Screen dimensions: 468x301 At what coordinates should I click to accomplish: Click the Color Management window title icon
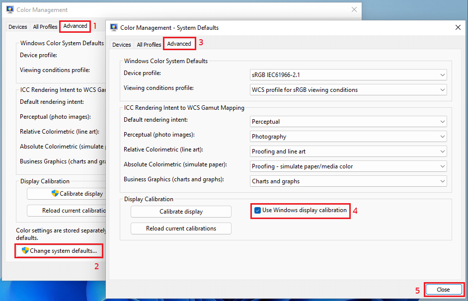(x=10, y=9)
